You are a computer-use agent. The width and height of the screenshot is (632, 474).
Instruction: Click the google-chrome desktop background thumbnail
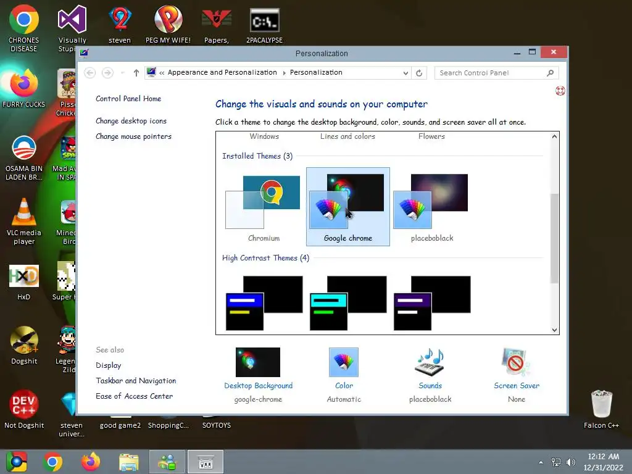(258, 362)
